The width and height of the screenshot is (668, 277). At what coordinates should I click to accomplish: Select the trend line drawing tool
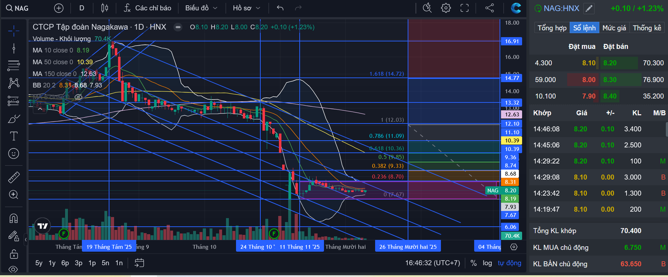click(x=14, y=48)
